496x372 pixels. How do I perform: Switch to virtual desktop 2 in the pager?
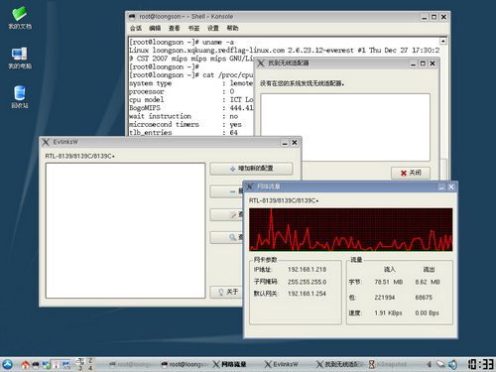[90, 361]
